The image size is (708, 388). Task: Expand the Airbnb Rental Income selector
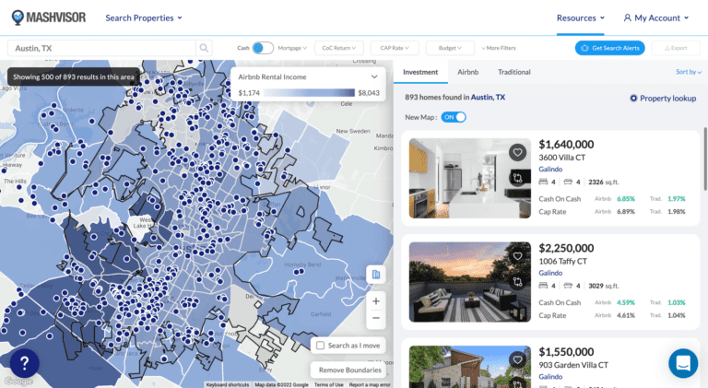[x=374, y=77]
